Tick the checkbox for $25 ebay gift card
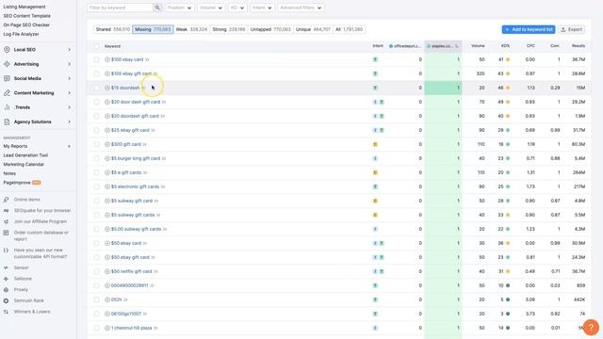The width and height of the screenshot is (603, 339). click(96, 130)
